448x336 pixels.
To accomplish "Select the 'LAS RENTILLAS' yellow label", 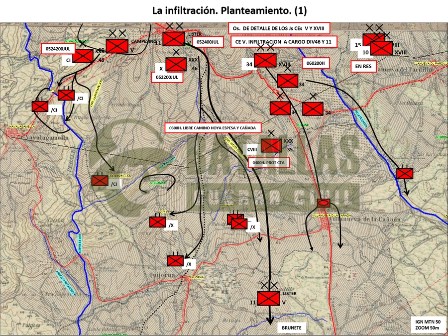I will (x=118, y=176).
